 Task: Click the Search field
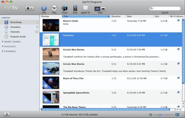[165, 8]
